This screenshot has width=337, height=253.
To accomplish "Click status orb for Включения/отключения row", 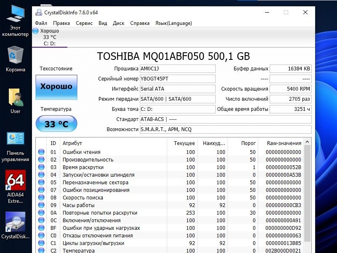I will coord(41,220).
